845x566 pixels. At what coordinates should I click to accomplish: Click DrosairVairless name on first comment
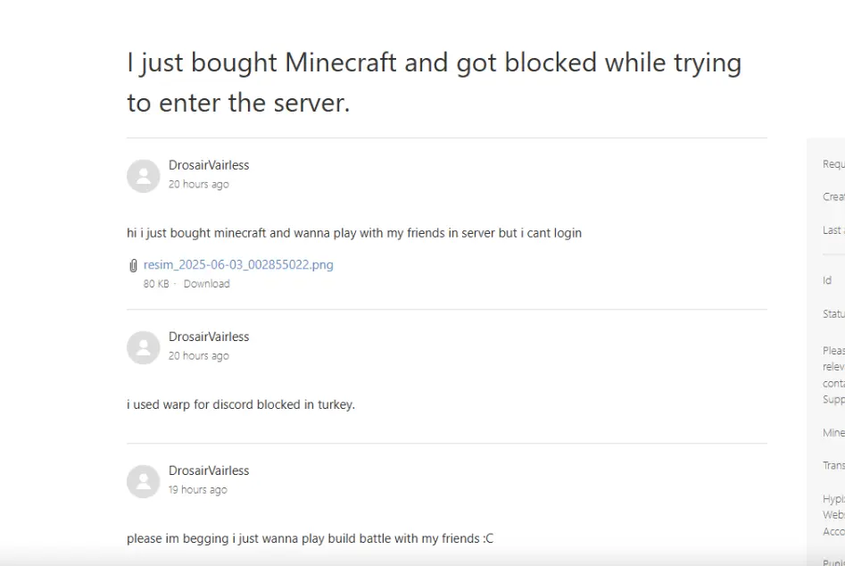209,165
